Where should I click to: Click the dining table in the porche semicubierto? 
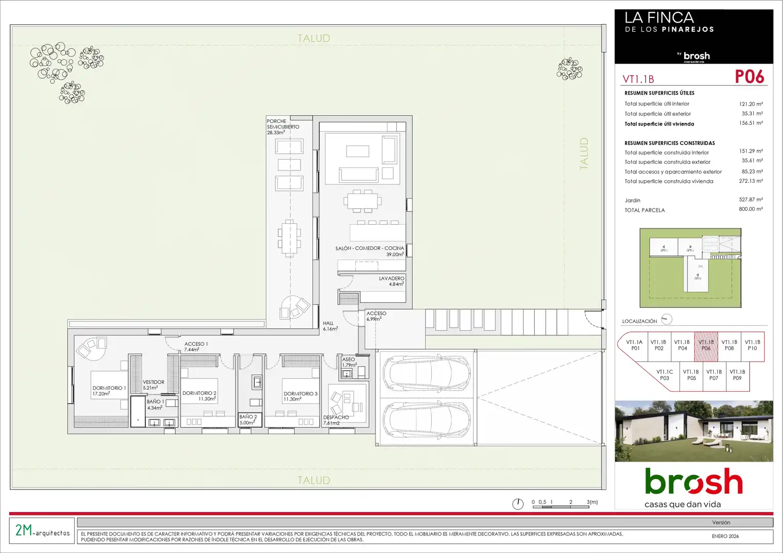click(x=289, y=239)
